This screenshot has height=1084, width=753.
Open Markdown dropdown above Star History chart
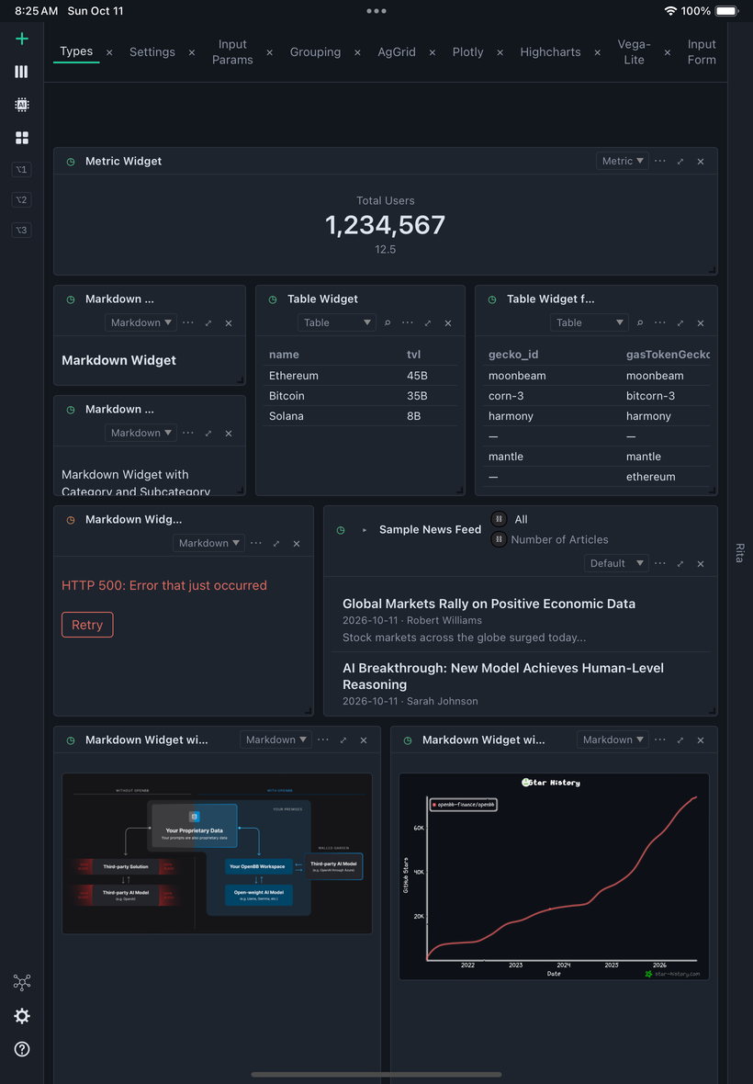(613, 740)
